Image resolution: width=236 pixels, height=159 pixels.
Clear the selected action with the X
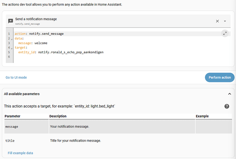tap(218, 21)
